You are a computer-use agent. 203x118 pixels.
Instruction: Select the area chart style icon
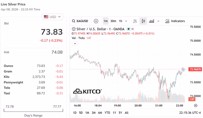click(x=151, y=21)
